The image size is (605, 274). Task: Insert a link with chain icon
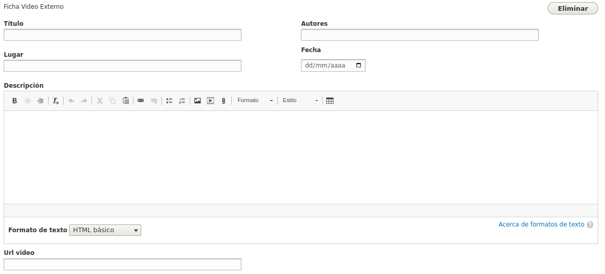click(141, 101)
